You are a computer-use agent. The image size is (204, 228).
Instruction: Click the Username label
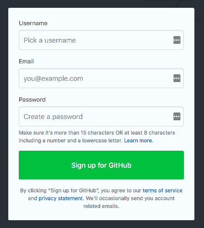(33, 23)
